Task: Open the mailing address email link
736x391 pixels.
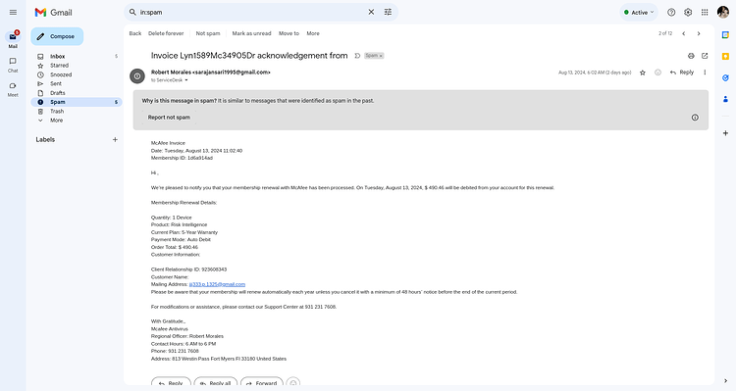Action: (x=217, y=284)
